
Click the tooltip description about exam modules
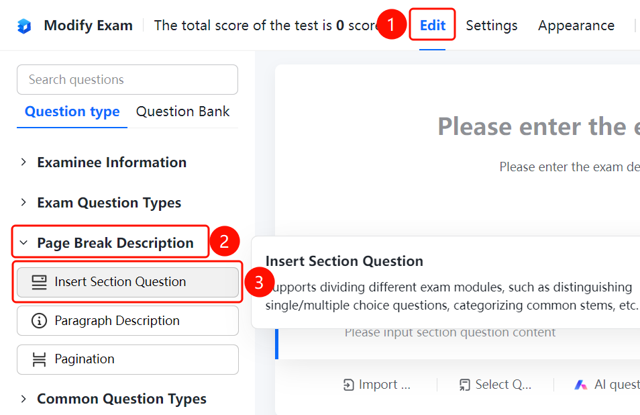coord(452,296)
